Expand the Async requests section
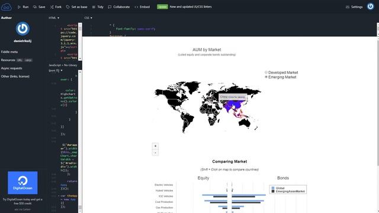The image size is (379, 213). (12, 69)
